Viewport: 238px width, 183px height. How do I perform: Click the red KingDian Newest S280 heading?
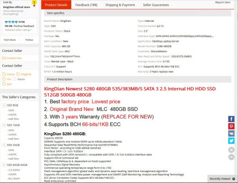click(130, 92)
